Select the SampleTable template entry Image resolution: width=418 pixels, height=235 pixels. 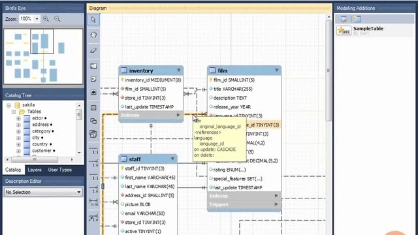pos(374,31)
